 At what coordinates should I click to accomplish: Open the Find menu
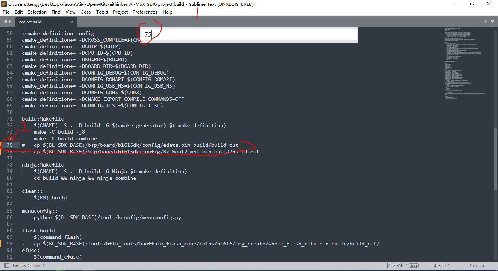pyautogui.click(x=56, y=12)
